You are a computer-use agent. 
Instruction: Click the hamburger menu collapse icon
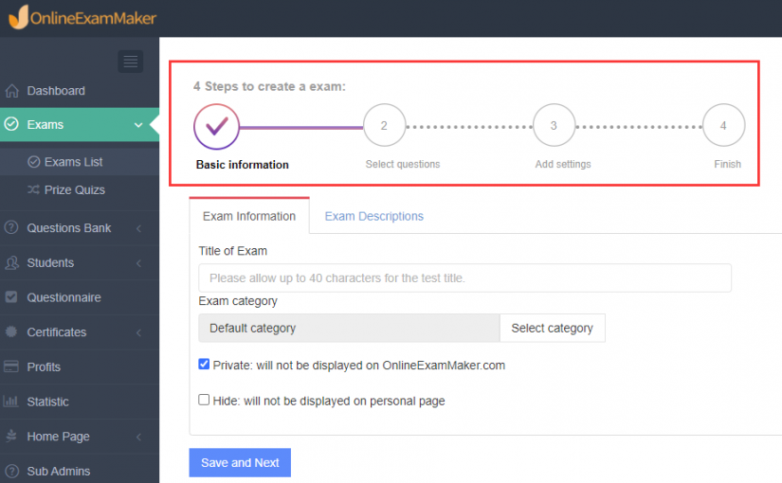pyautogui.click(x=131, y=62)
